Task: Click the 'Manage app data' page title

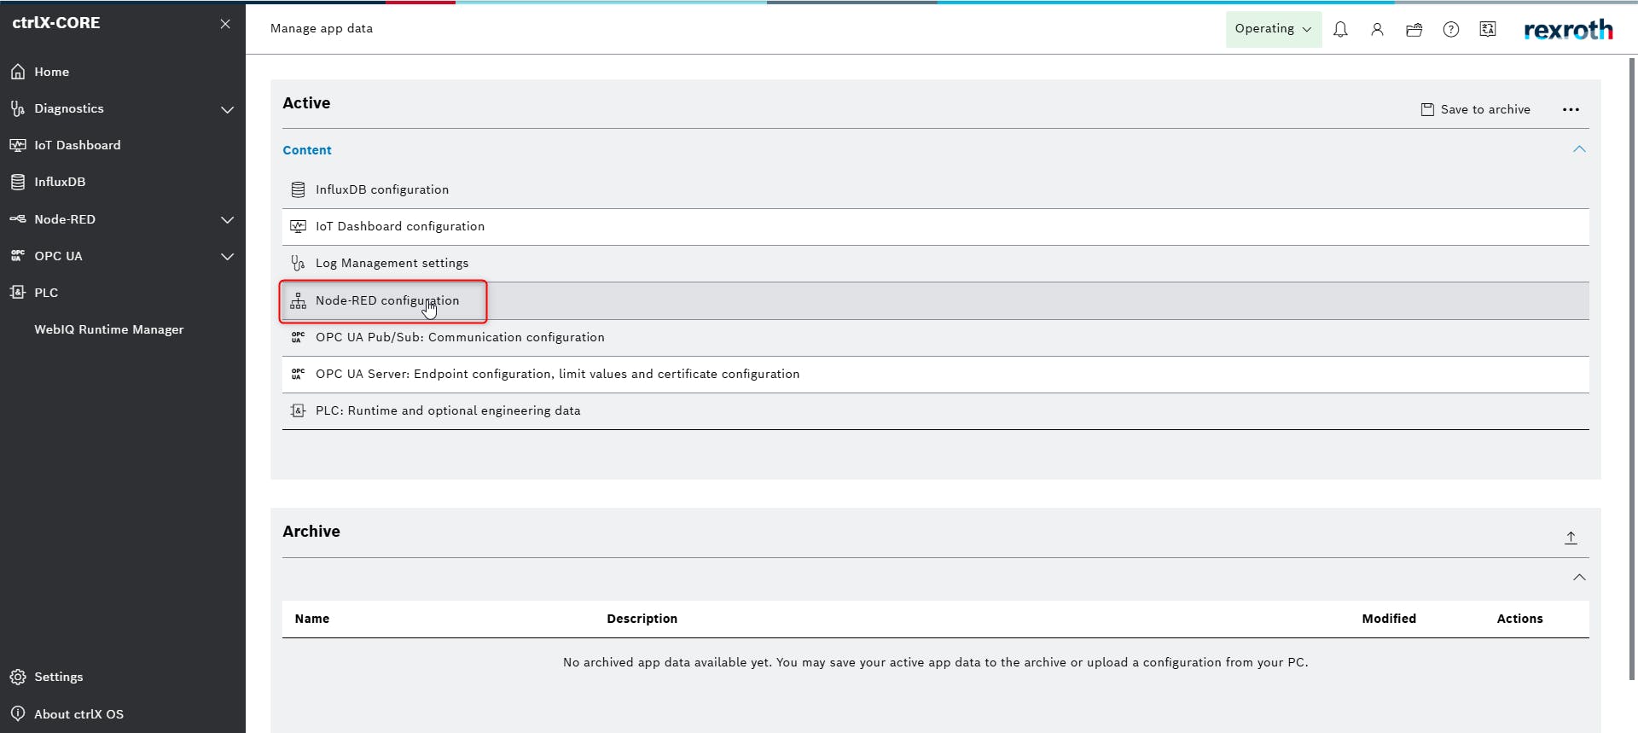Action: click(322, 28)
